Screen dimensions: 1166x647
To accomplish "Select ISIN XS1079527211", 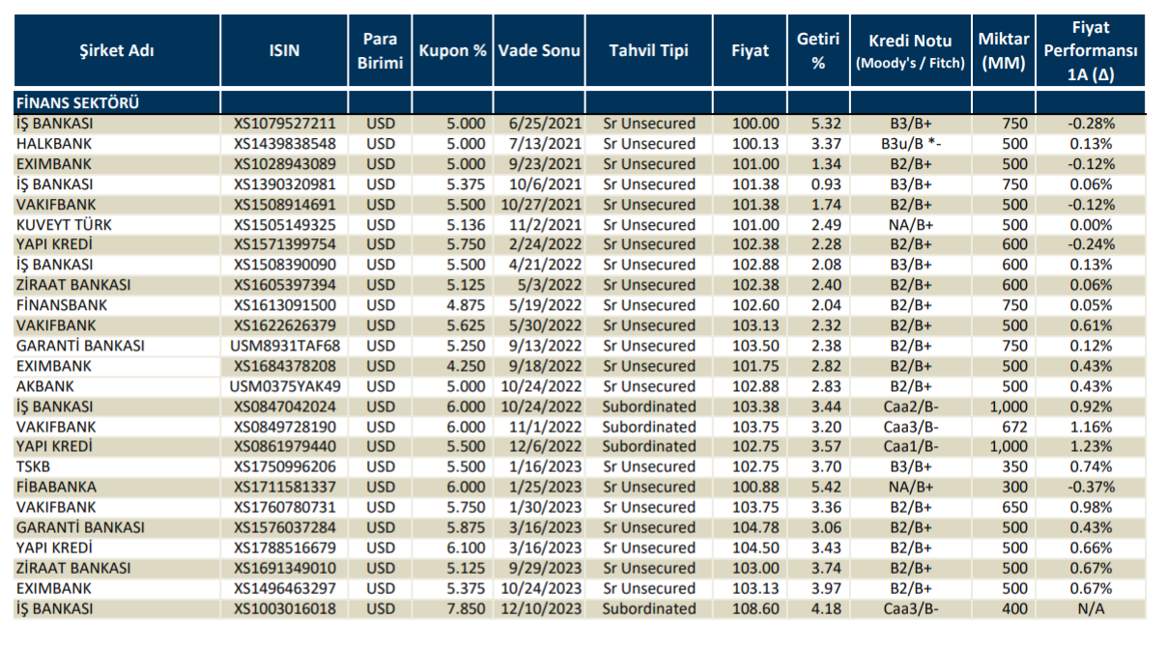I will 284,124.
